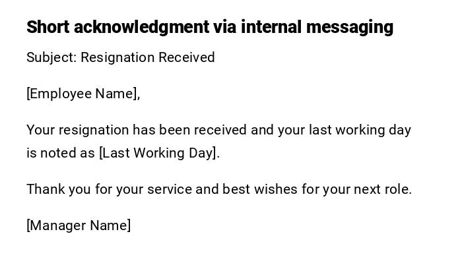
Task: Select the [Manager Name] placeholder
Action: pyautogui.click(x=79, y=225)
